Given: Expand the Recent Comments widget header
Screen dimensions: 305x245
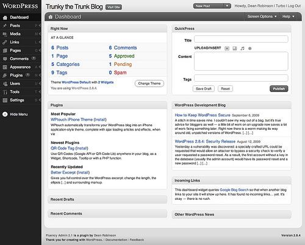Looking at the screenshot, I should point(107,214).
